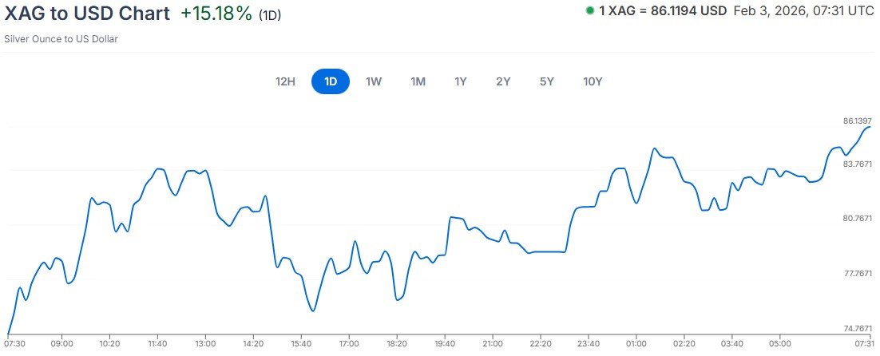The image size is (880, 356).
Task: Click the +15.18% change value
Action: [216, 14]
